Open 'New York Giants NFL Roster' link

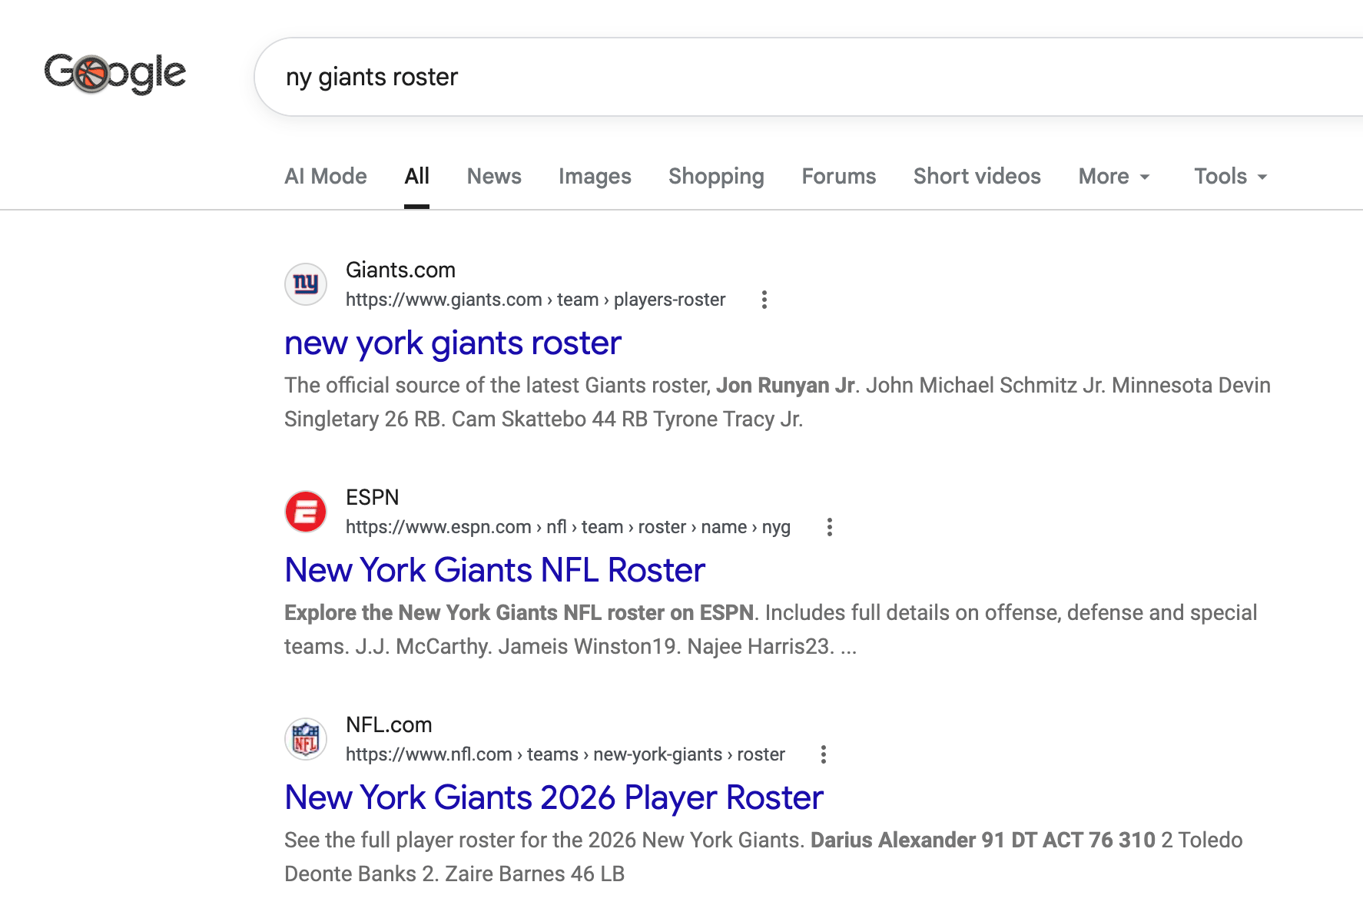(x=495, y=570)
